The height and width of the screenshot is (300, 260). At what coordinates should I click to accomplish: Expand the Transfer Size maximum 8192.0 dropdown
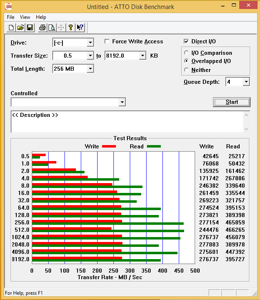click(x=142, y=56)
